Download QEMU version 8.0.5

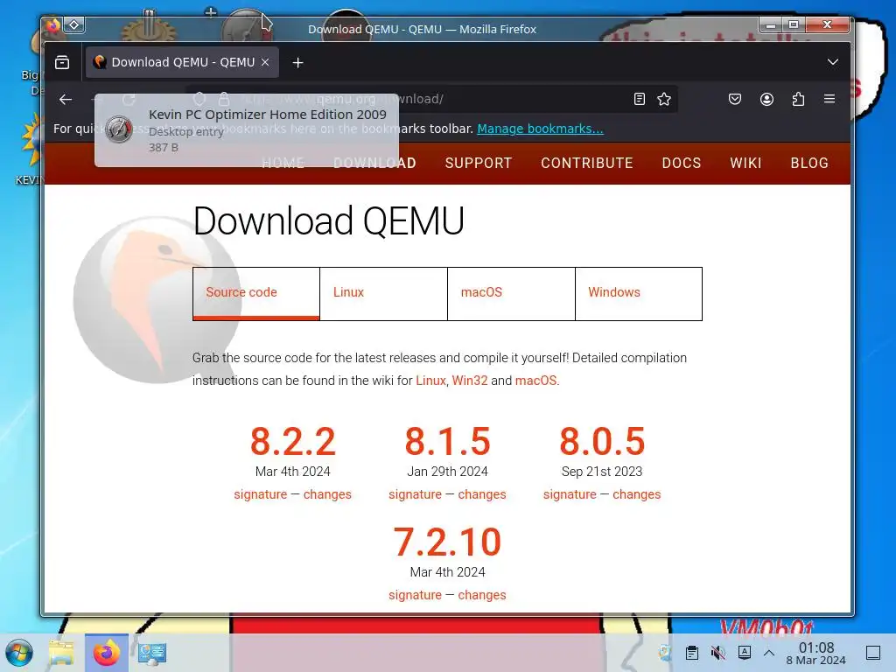click(602, 442)
